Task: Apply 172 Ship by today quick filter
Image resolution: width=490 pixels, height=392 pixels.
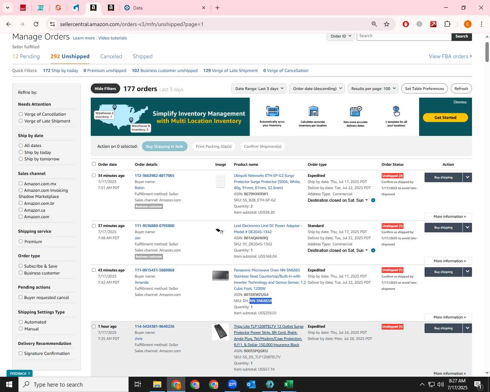Action: coord(60,70)
